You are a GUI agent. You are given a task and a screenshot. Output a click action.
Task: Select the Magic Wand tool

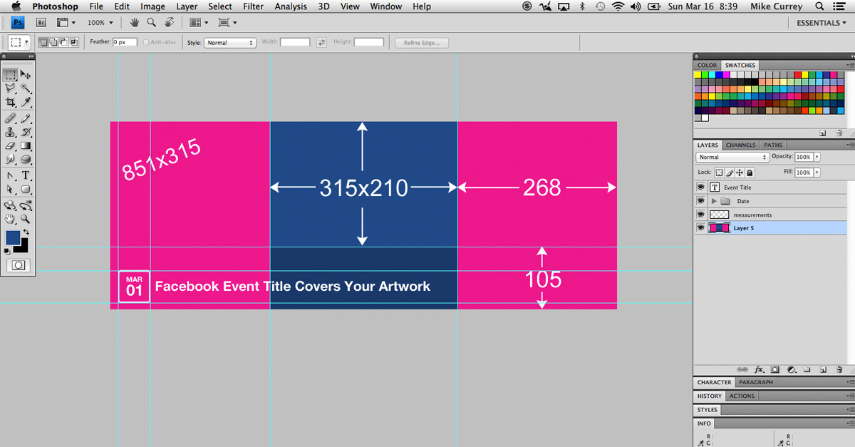26,88
